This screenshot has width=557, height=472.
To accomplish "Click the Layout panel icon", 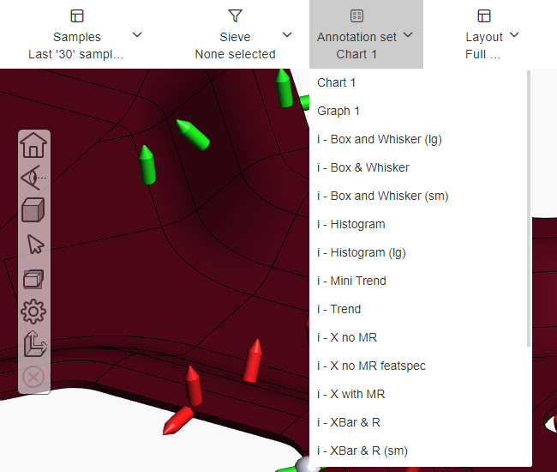I will click(484, 16).
